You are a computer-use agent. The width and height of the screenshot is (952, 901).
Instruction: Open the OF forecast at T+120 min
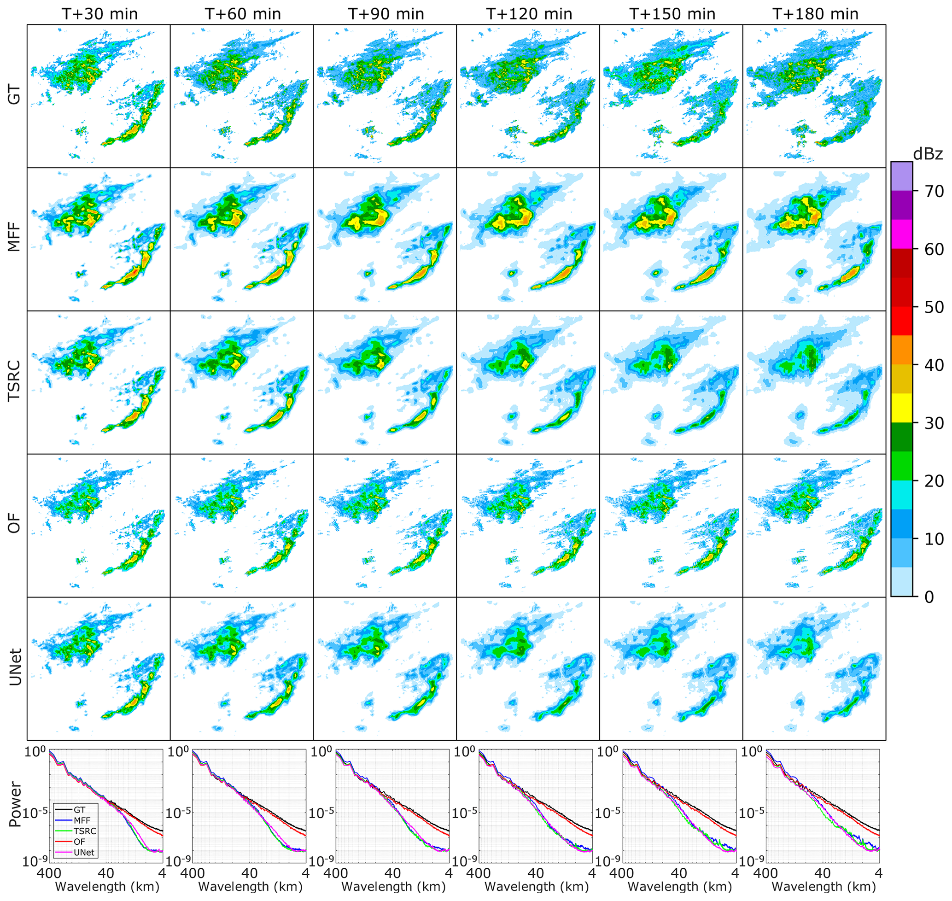point(527,526)
